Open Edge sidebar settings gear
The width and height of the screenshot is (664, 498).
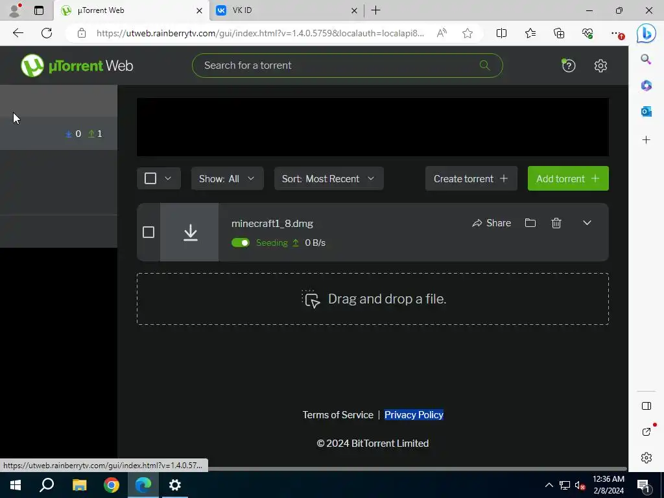coord(646,458)
